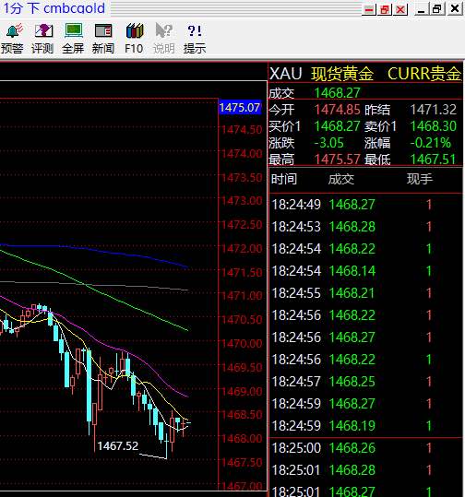
Task: Show the 提示 tips icon
Action: [x=195, y=39]
